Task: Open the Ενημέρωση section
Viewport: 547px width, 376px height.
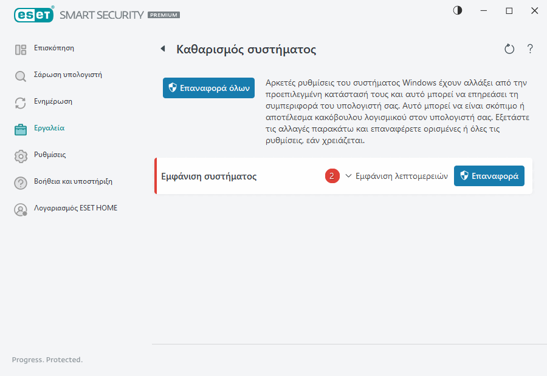Action: click(53, 102)
